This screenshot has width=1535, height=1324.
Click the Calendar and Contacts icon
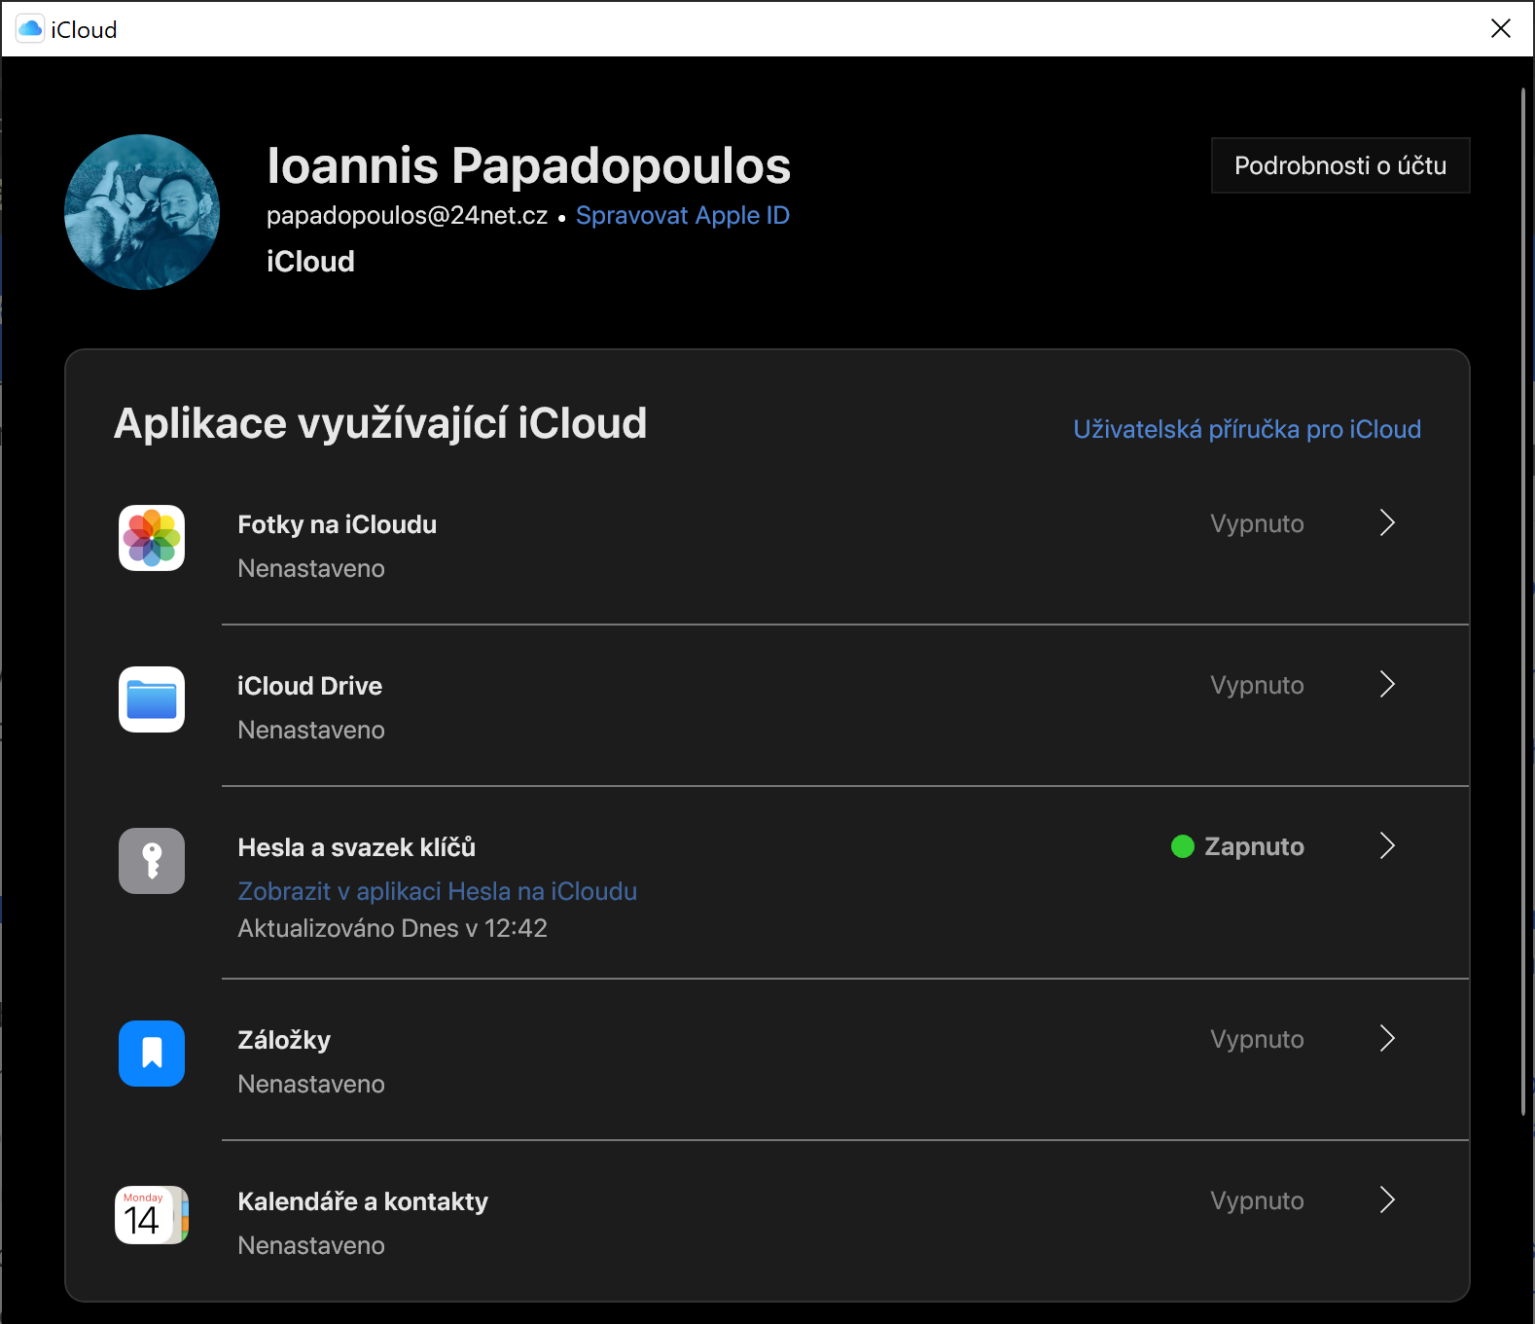pos(152,1215)
